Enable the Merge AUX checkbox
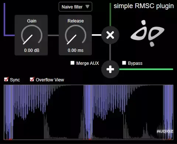The width and height of the screenshot is (177, 144). tap(72, 63)
